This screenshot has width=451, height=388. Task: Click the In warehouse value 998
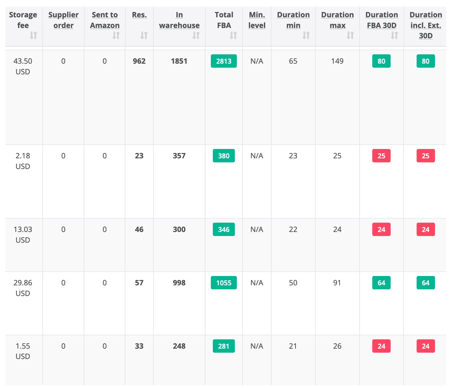click(x=179, y=283)
